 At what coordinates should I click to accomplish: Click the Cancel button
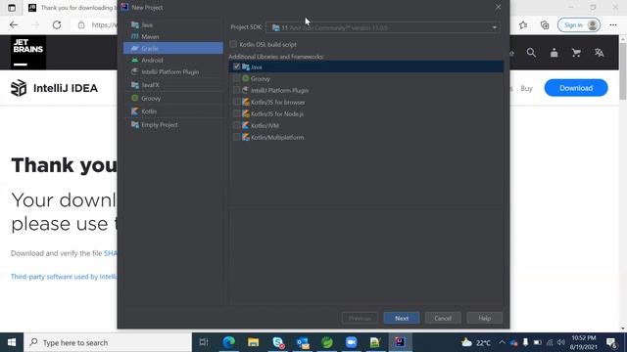tap(443, 318)
